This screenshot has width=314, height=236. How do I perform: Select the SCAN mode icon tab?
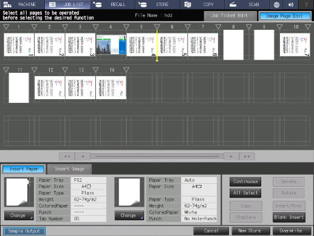pos(247,4)
